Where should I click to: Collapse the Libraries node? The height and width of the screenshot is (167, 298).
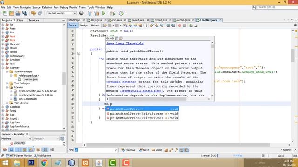(x=7, y=87)
